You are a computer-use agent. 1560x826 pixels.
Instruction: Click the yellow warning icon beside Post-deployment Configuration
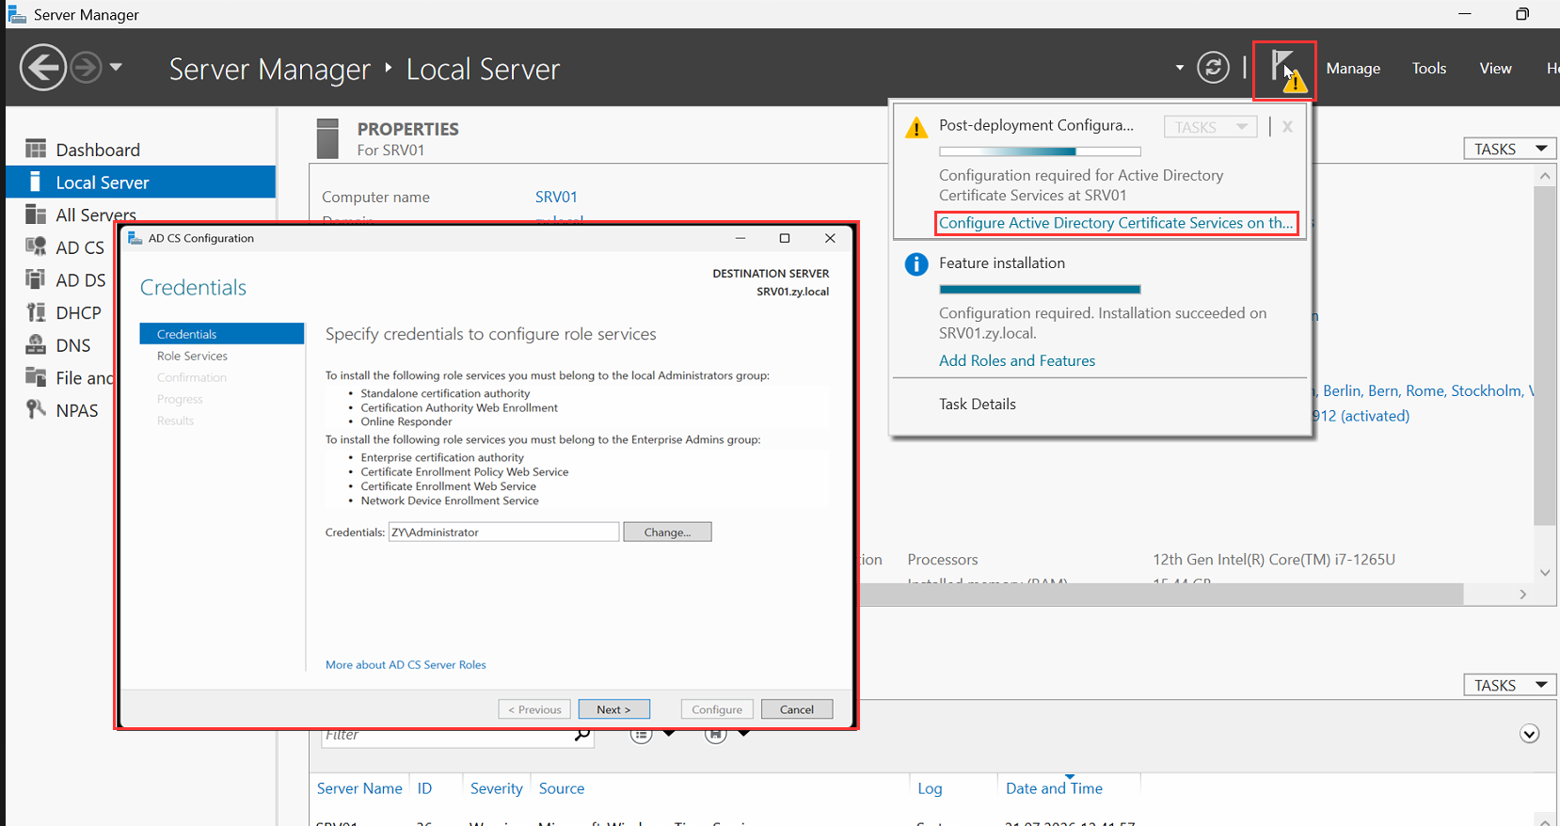coord(915,128)
